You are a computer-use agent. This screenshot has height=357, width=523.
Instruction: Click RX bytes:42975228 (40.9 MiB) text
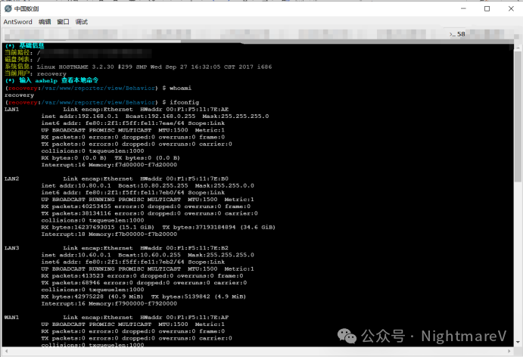(92, 296)
